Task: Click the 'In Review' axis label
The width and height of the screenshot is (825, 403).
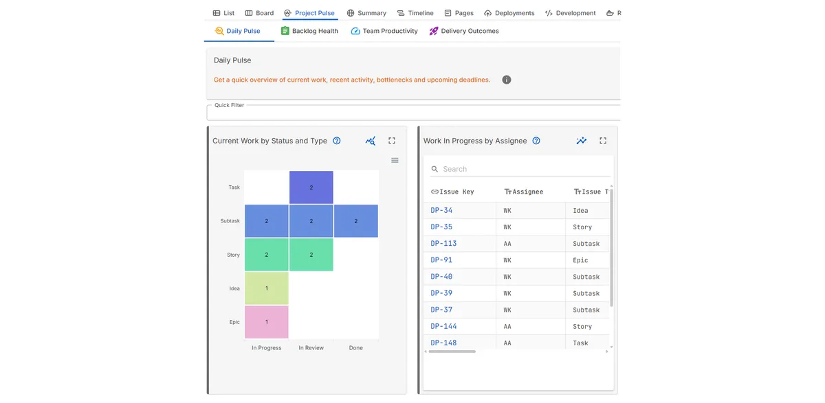Action: coord(311,348)
